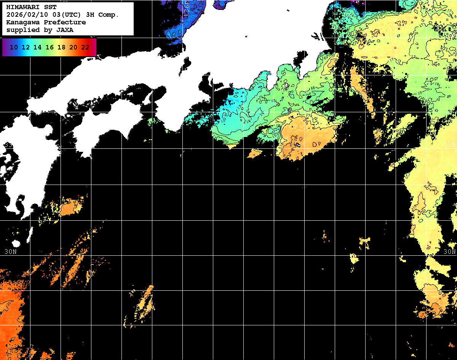This screenshot has width=457, height=360.
Task: Pick the 10 value on color legend
Action: (14, 47)
